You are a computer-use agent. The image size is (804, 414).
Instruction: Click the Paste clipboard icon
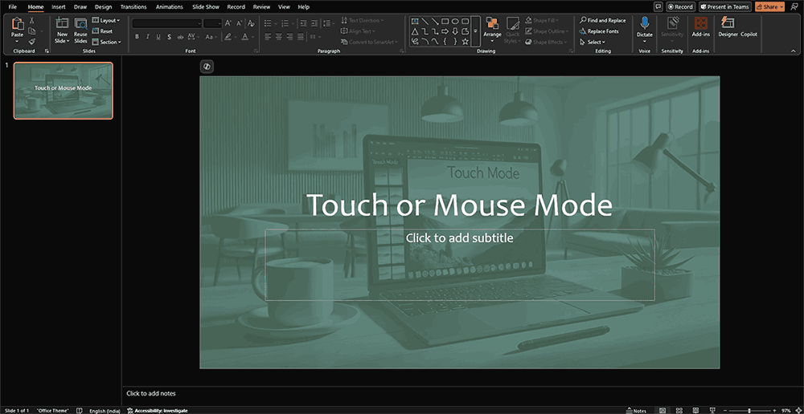tap(18, 25)
